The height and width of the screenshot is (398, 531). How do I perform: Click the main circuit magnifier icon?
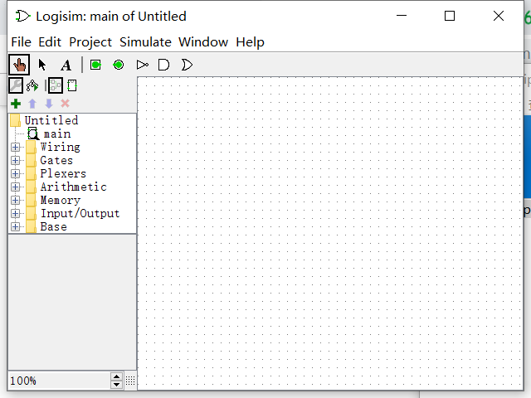(x=33, y=133)
